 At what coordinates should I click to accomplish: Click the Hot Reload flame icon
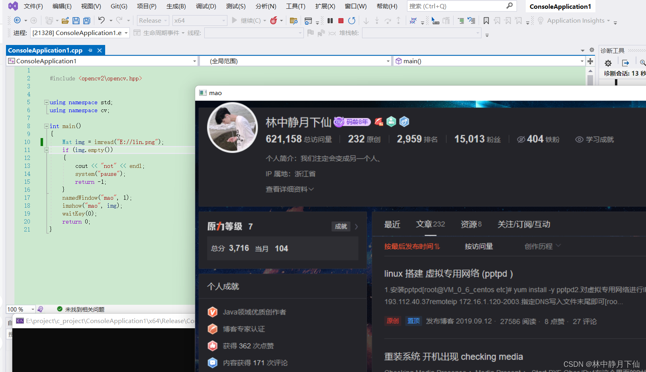(274, 20)
